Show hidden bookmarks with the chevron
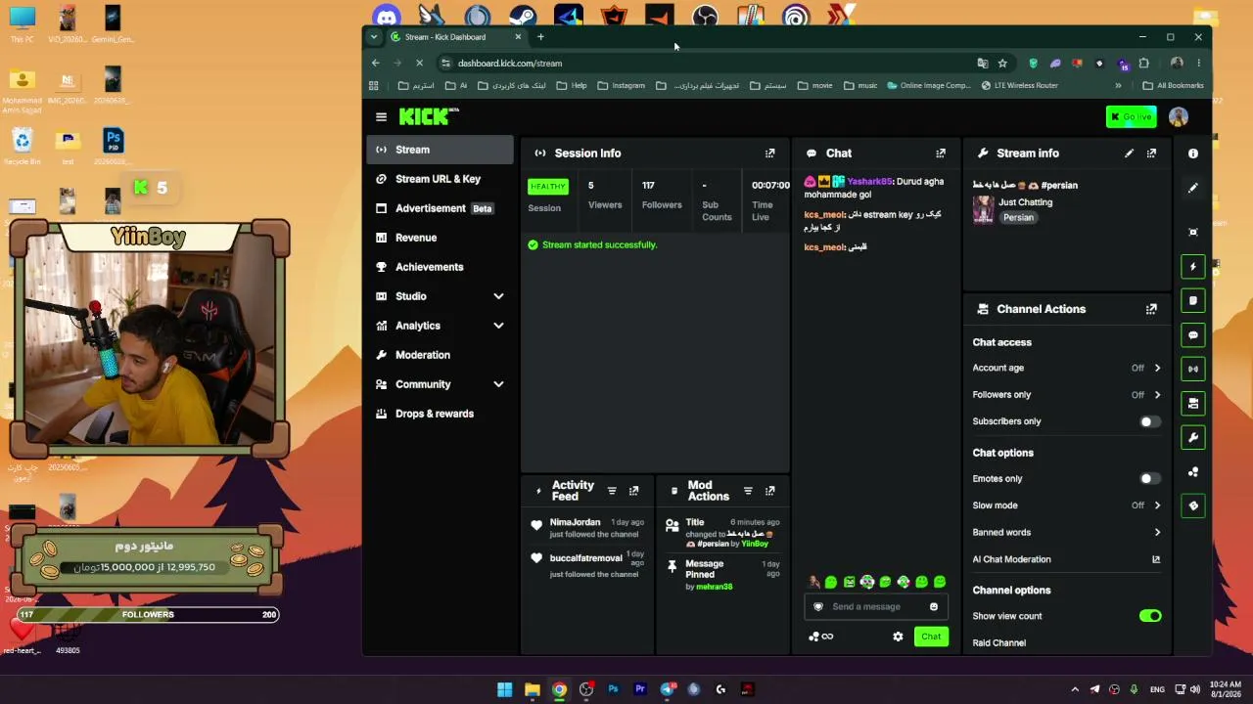The image size is (1253, 704). pyautogui.click(x=1118, y=86)
